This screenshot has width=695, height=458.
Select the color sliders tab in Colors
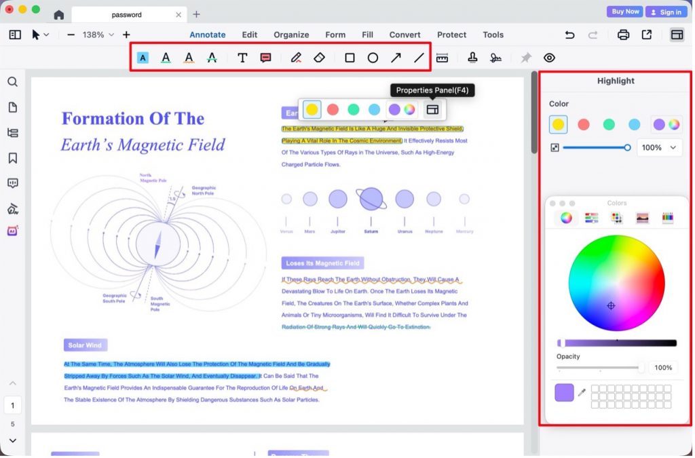point(592,218)
